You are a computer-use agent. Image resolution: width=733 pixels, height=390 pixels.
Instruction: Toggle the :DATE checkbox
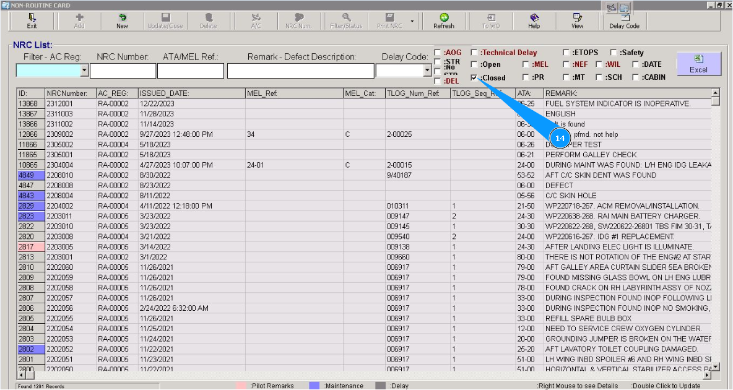[636, 64]
